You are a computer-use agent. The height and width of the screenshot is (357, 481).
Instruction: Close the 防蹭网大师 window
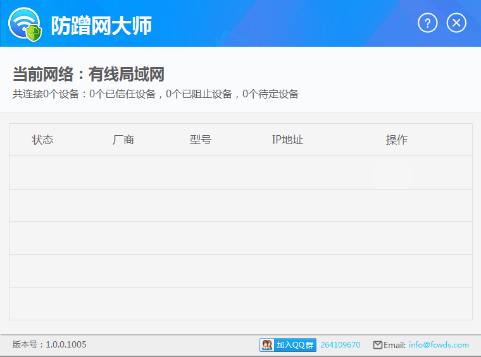point(456,23)
